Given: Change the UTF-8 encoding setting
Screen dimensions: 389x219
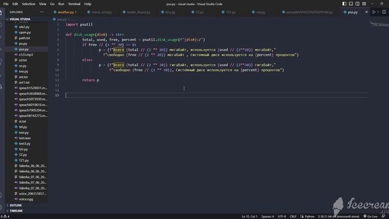Looking at the screenshot, I should click(x=281, y=217).
